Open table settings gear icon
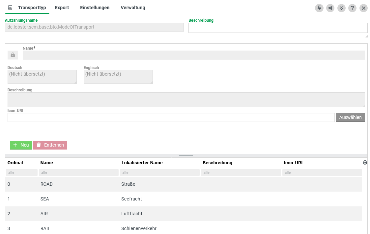The width and height of the screenshot is (370, 234). [x=365, y=162]
